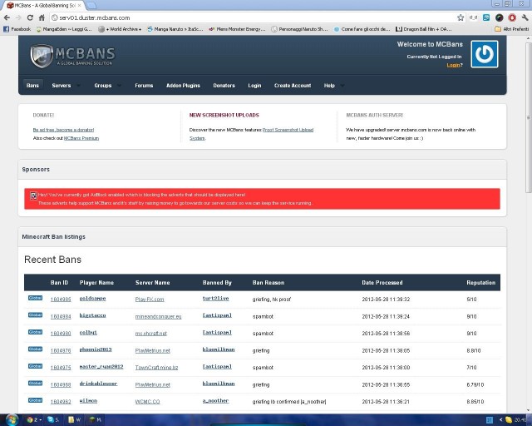532x426 pixels.
Task: Open the Facebook bookmark
Action: pos(17,28)
